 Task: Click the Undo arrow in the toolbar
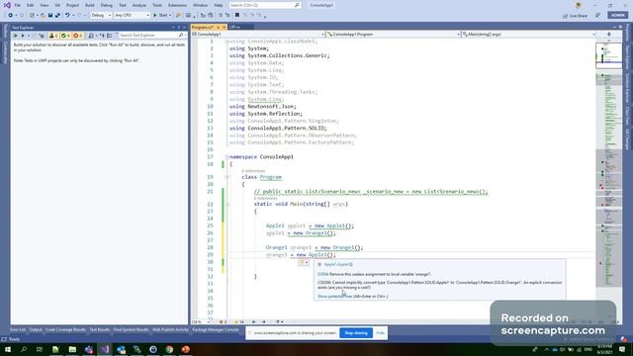pos(67,16)
